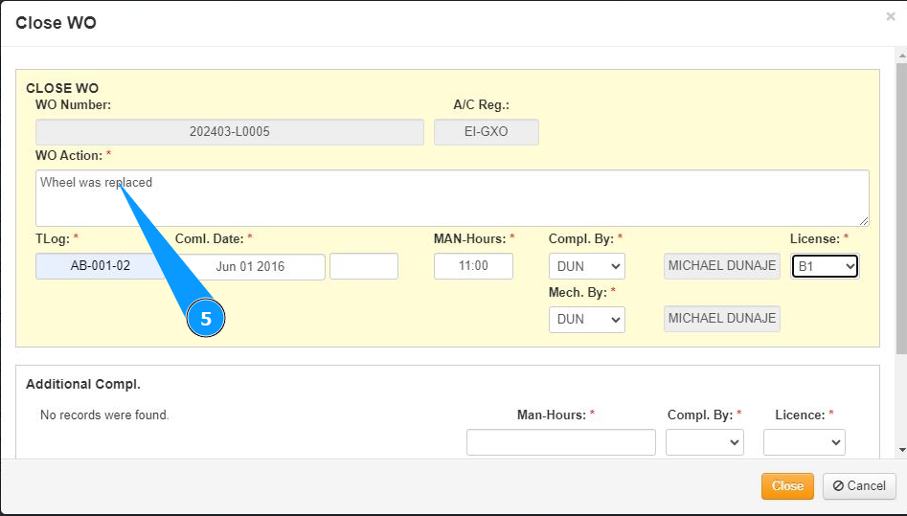
Task: Open the Compl. By DUN dropdown
Action: click(x=587, y=266)
